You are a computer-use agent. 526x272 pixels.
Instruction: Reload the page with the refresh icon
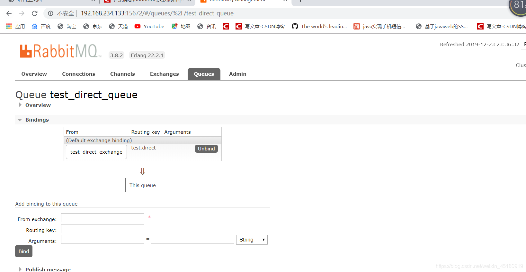[35, 13]
